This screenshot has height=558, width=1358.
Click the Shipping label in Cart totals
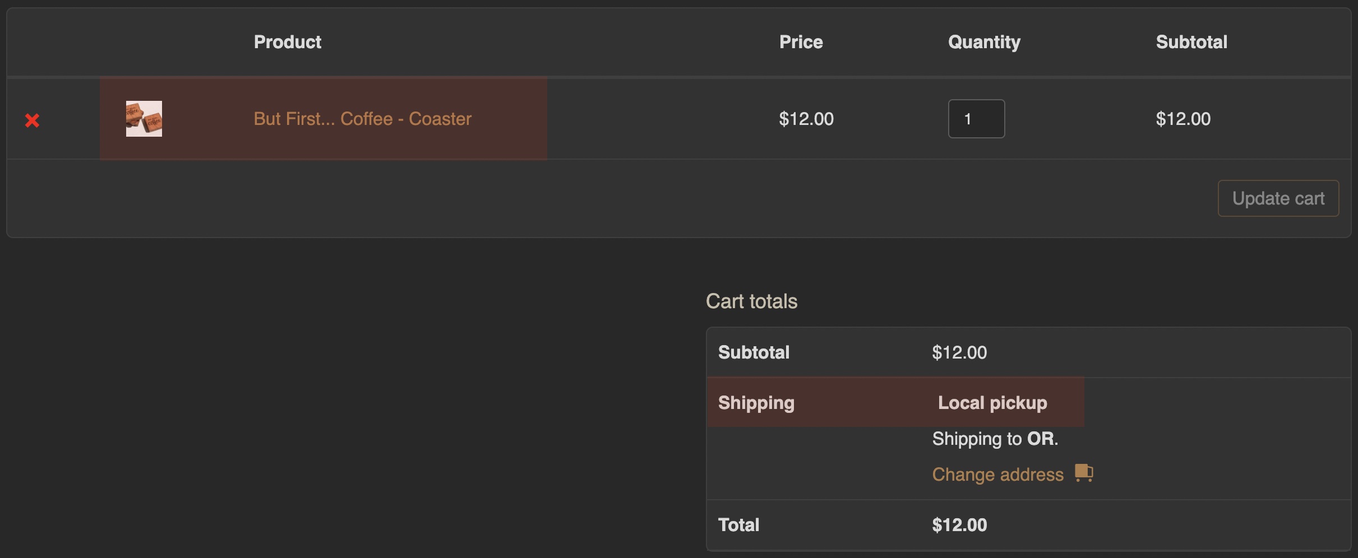(756, 403)
